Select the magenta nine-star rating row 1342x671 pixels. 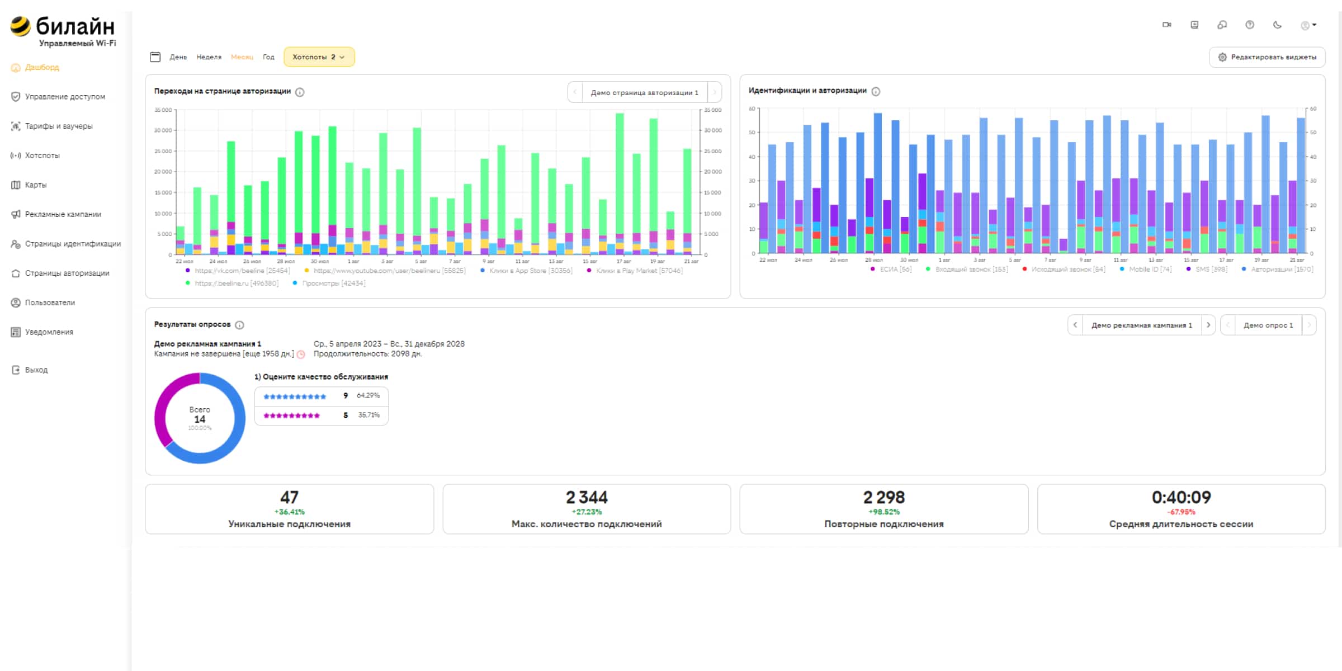pos(322,415)
